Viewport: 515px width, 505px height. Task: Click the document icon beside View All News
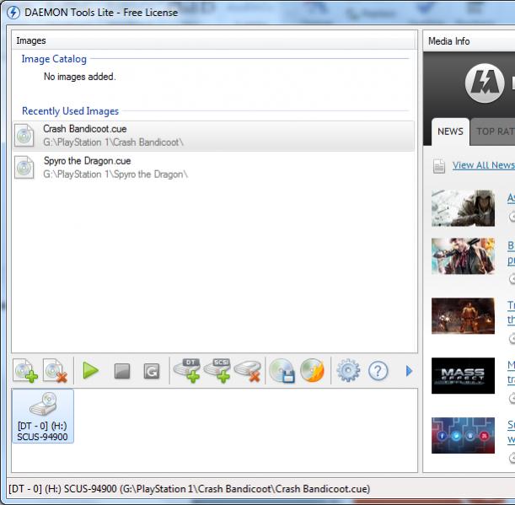pyautogui.click(x=439, y=166)
